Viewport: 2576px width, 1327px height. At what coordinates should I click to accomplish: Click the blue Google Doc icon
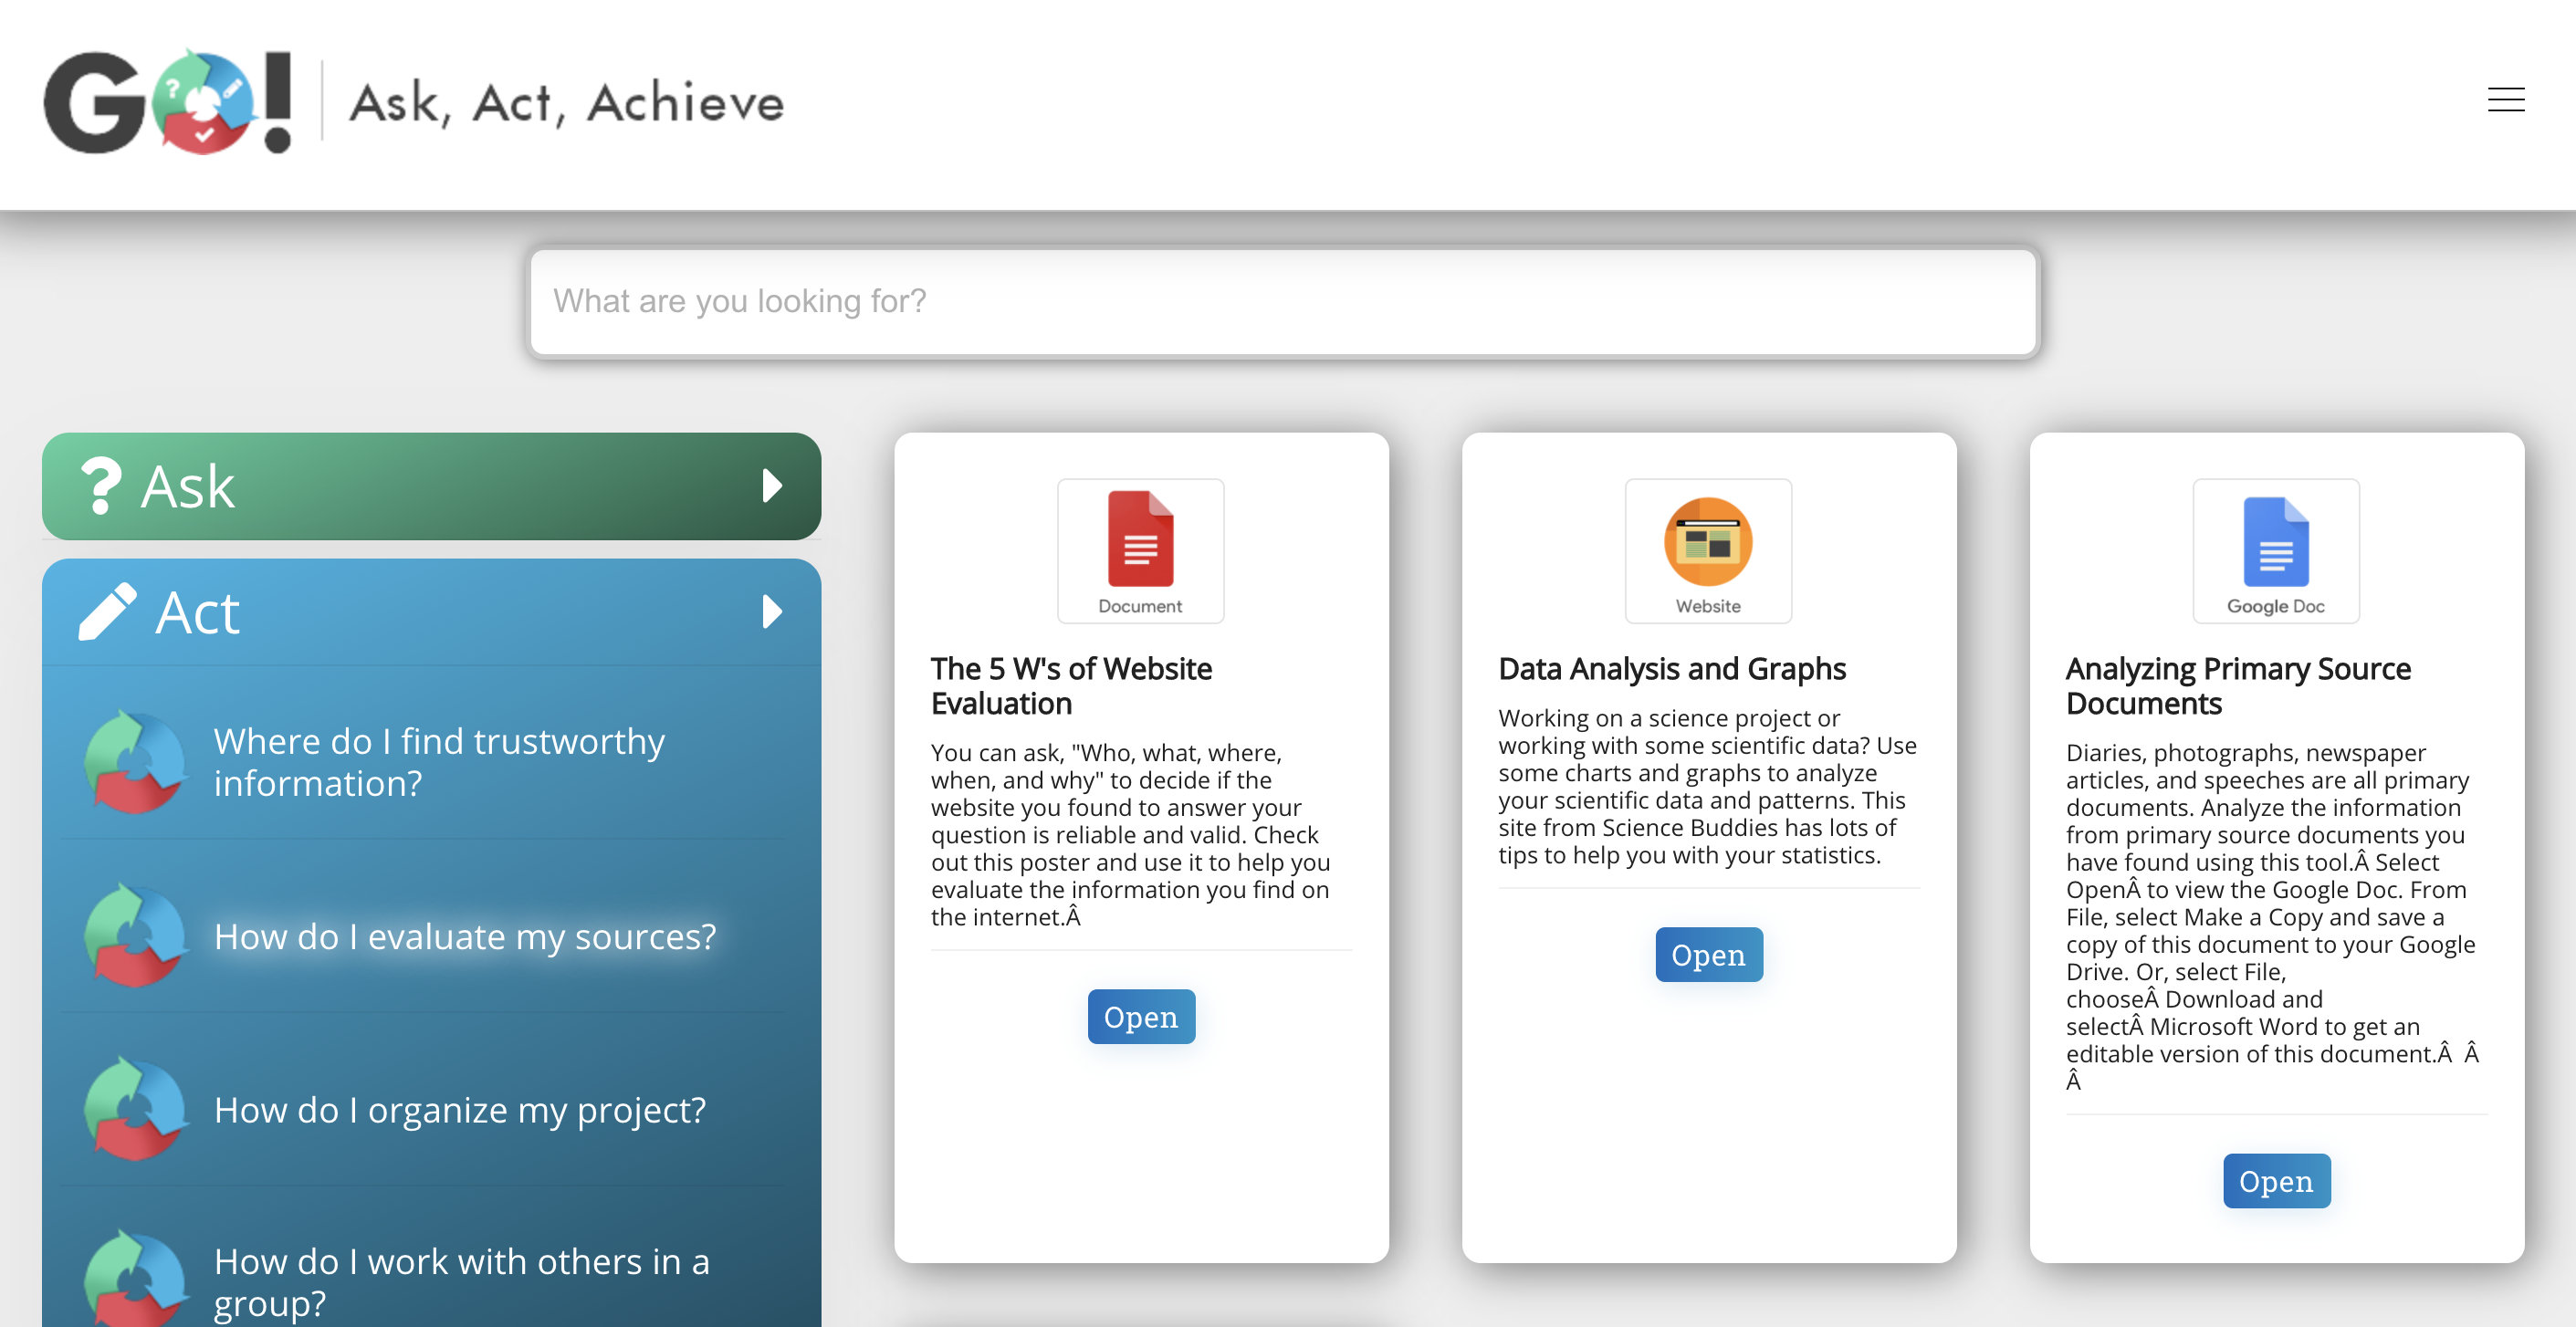click(x=2275, y=541)
